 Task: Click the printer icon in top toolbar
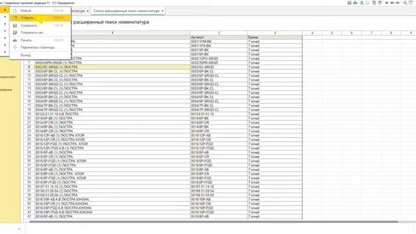356,3
